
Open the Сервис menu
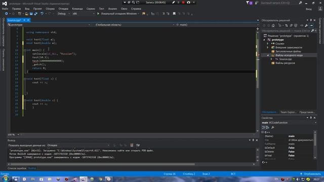coord(91,9)
